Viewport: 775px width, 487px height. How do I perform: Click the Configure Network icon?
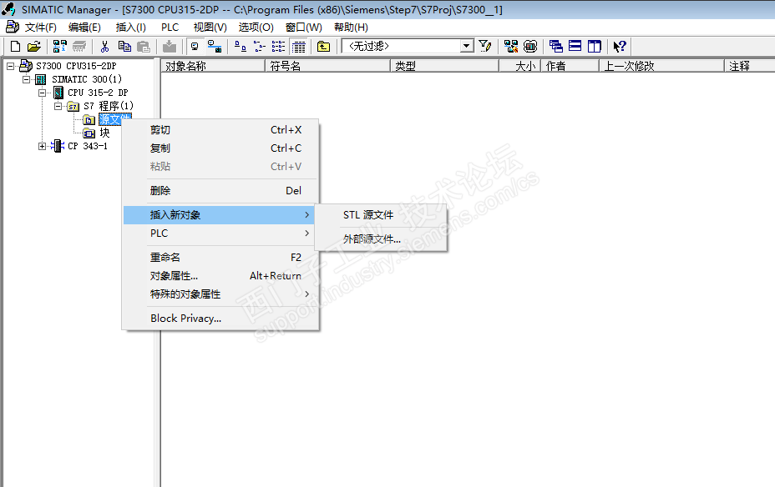click(x=510, y=47)
